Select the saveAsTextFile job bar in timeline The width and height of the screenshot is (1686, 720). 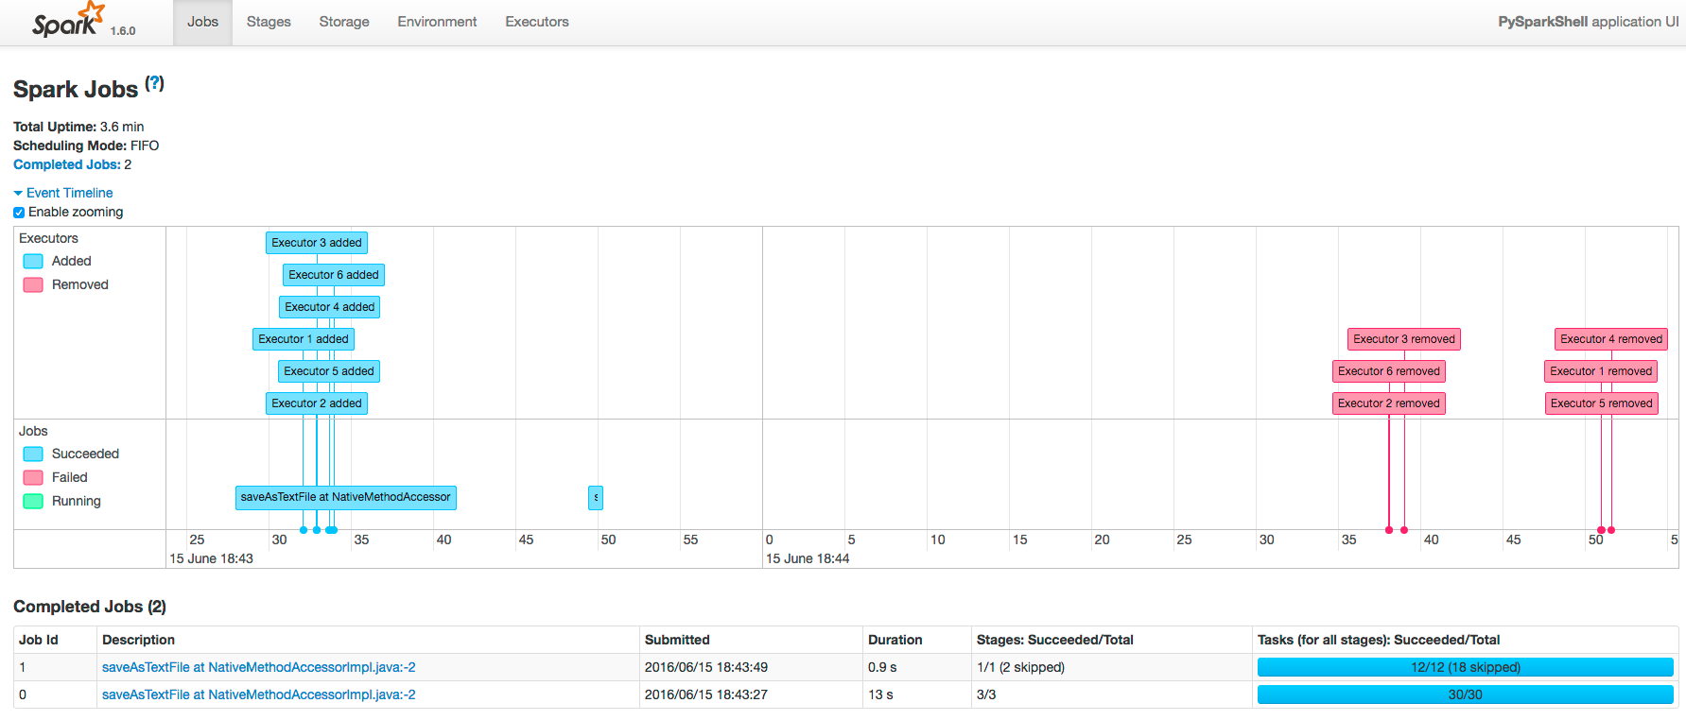(x=345, y=497)
